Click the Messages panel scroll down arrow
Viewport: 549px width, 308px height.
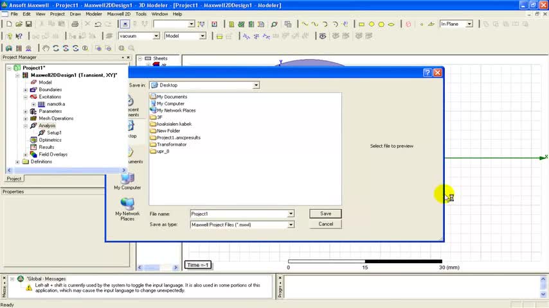(x=543, y=294)
